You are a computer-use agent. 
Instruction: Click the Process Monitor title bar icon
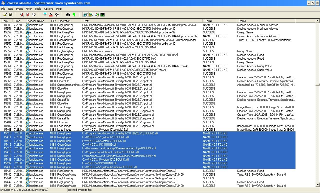point(2,3)
